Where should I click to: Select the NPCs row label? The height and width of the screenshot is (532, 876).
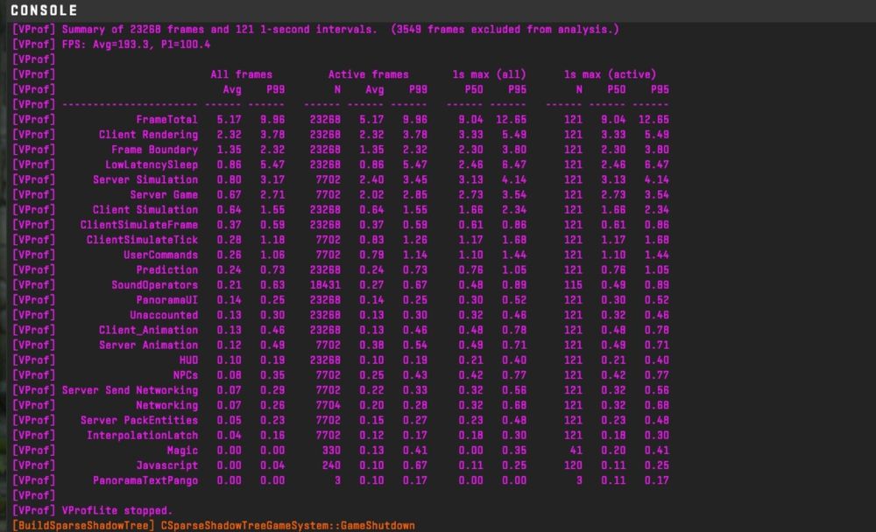point(186,376)
